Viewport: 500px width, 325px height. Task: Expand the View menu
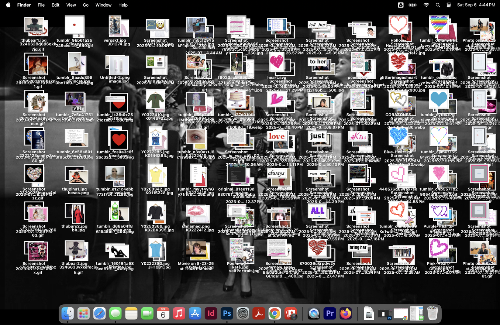pyautogui.click(x=71, y=5)
